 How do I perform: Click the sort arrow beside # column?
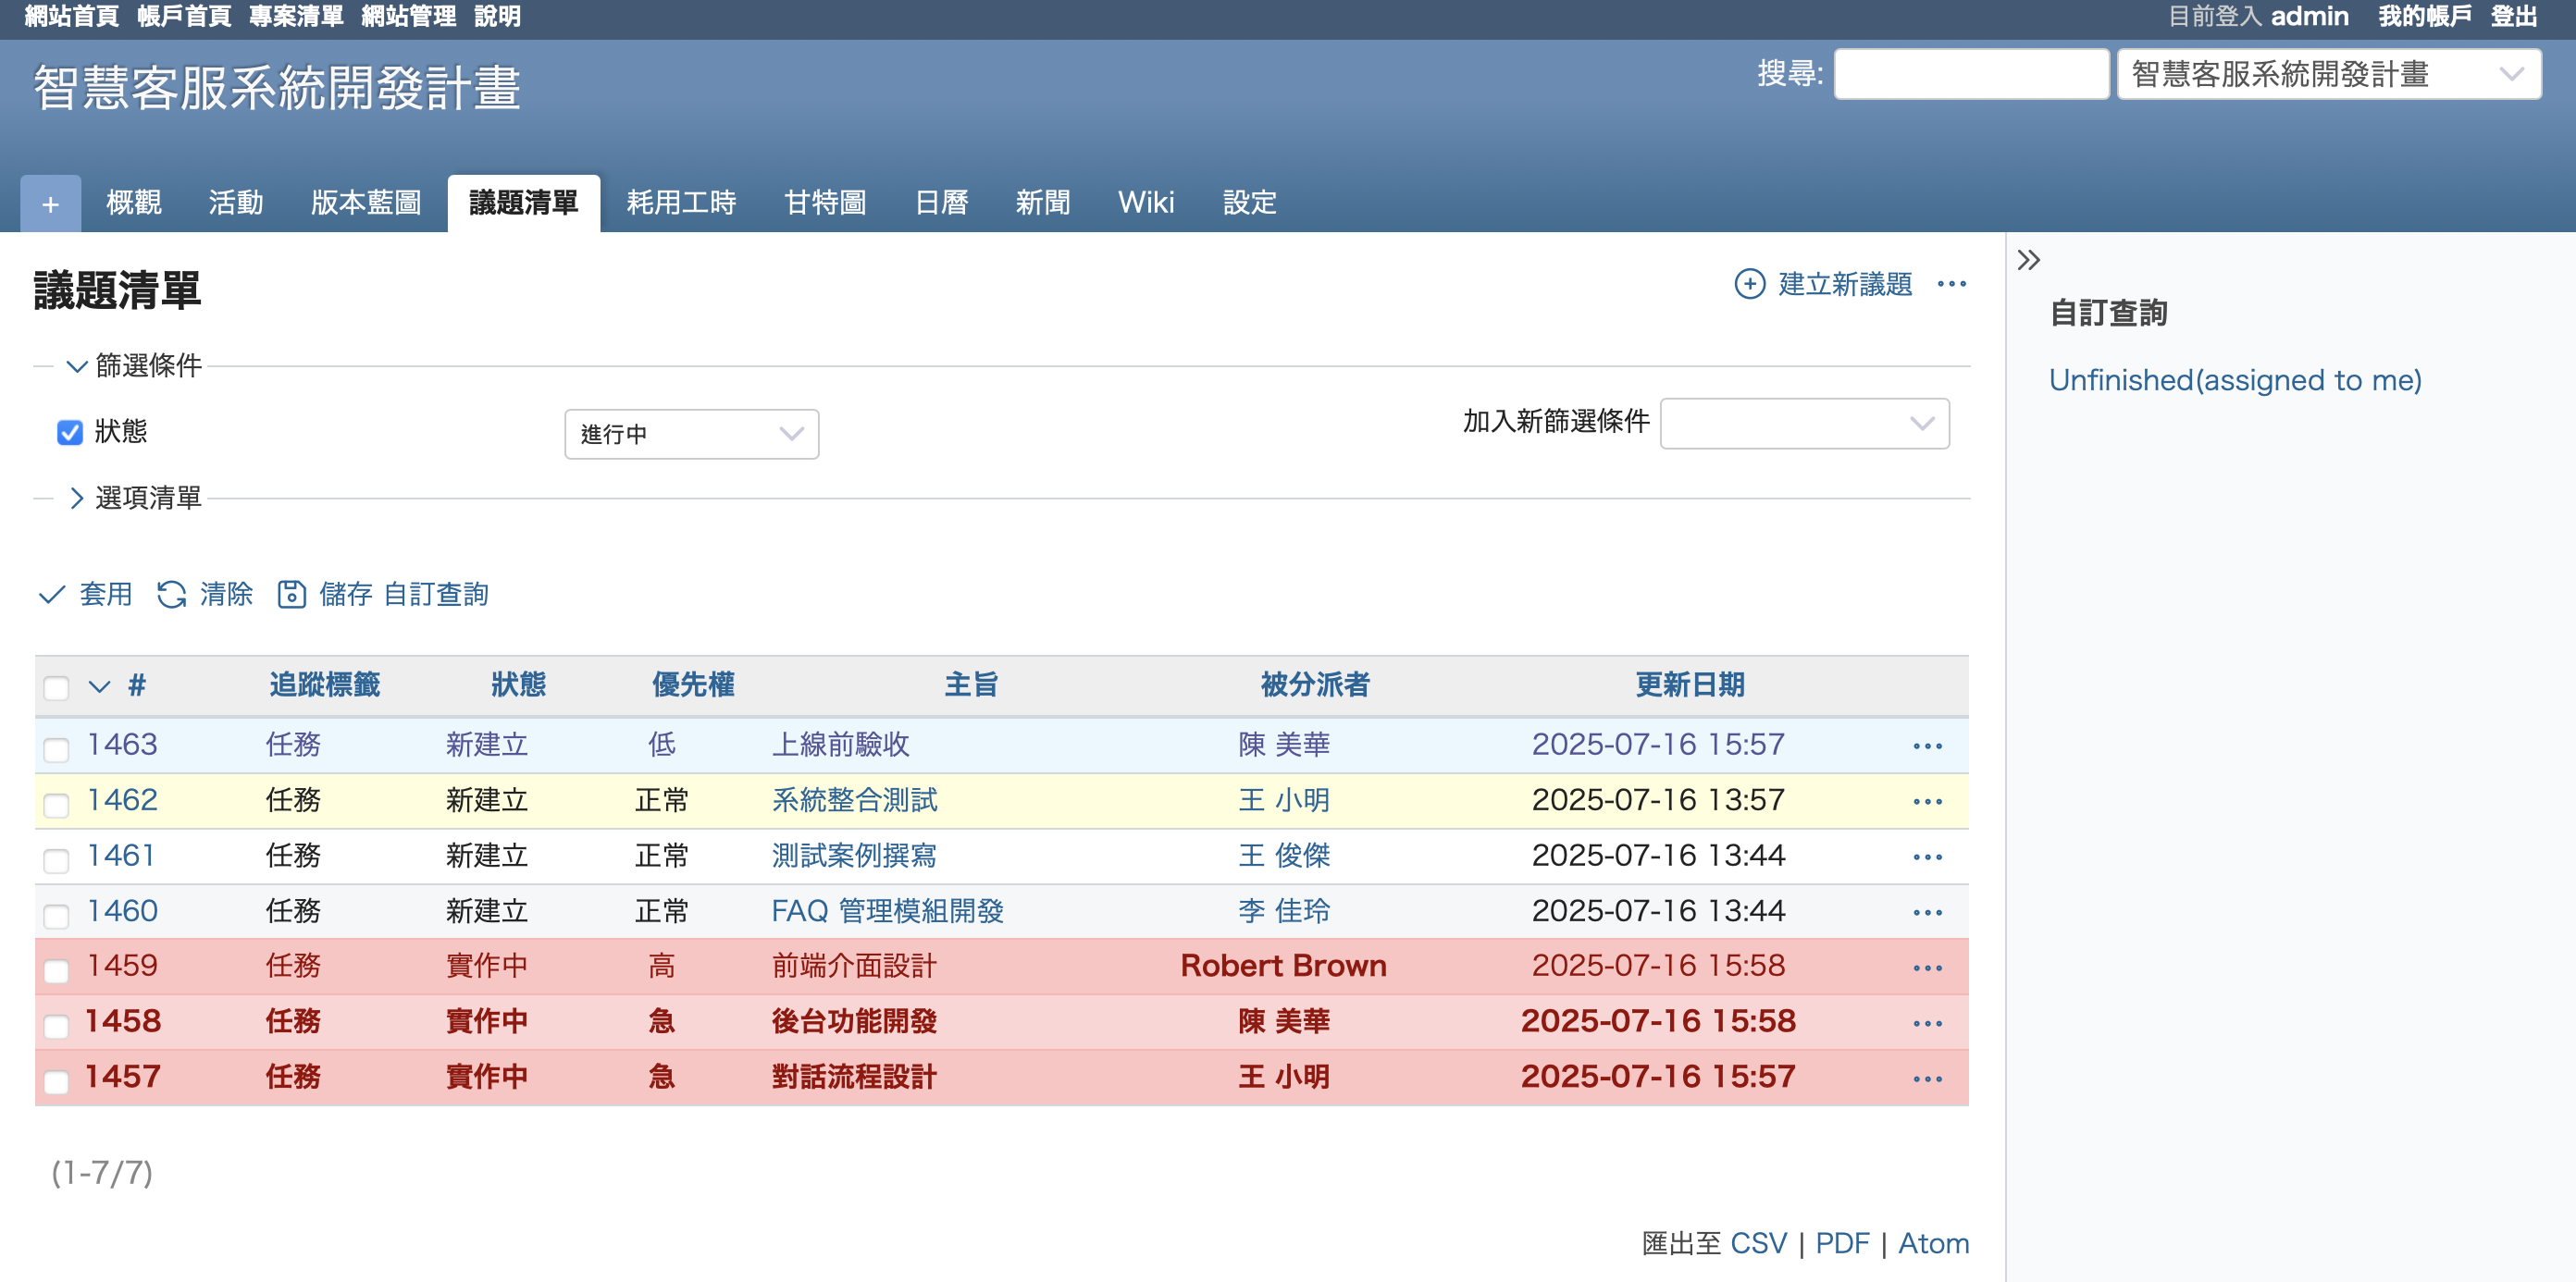[99, 686]
